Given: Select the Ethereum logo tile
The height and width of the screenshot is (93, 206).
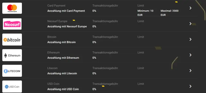Looking at the screenshot, I should (12, 55).
